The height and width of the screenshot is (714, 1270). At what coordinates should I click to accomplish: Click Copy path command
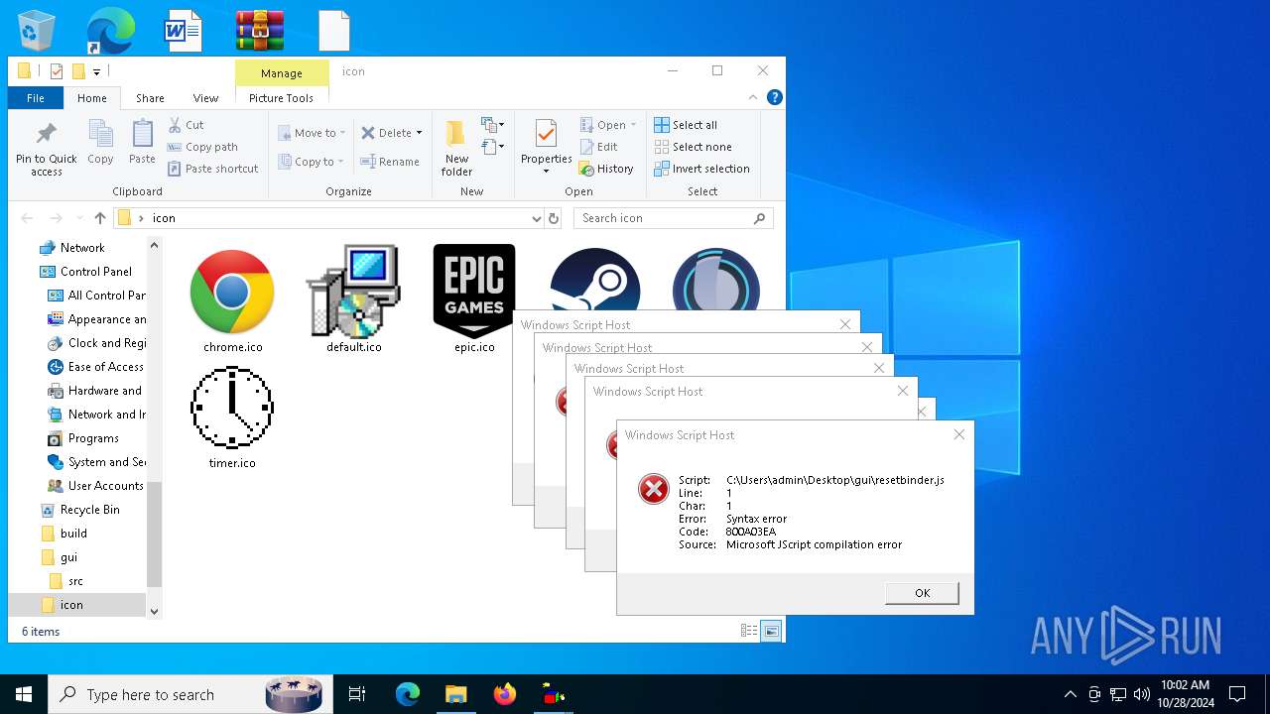pyautogui.click(x=202, y=147)
